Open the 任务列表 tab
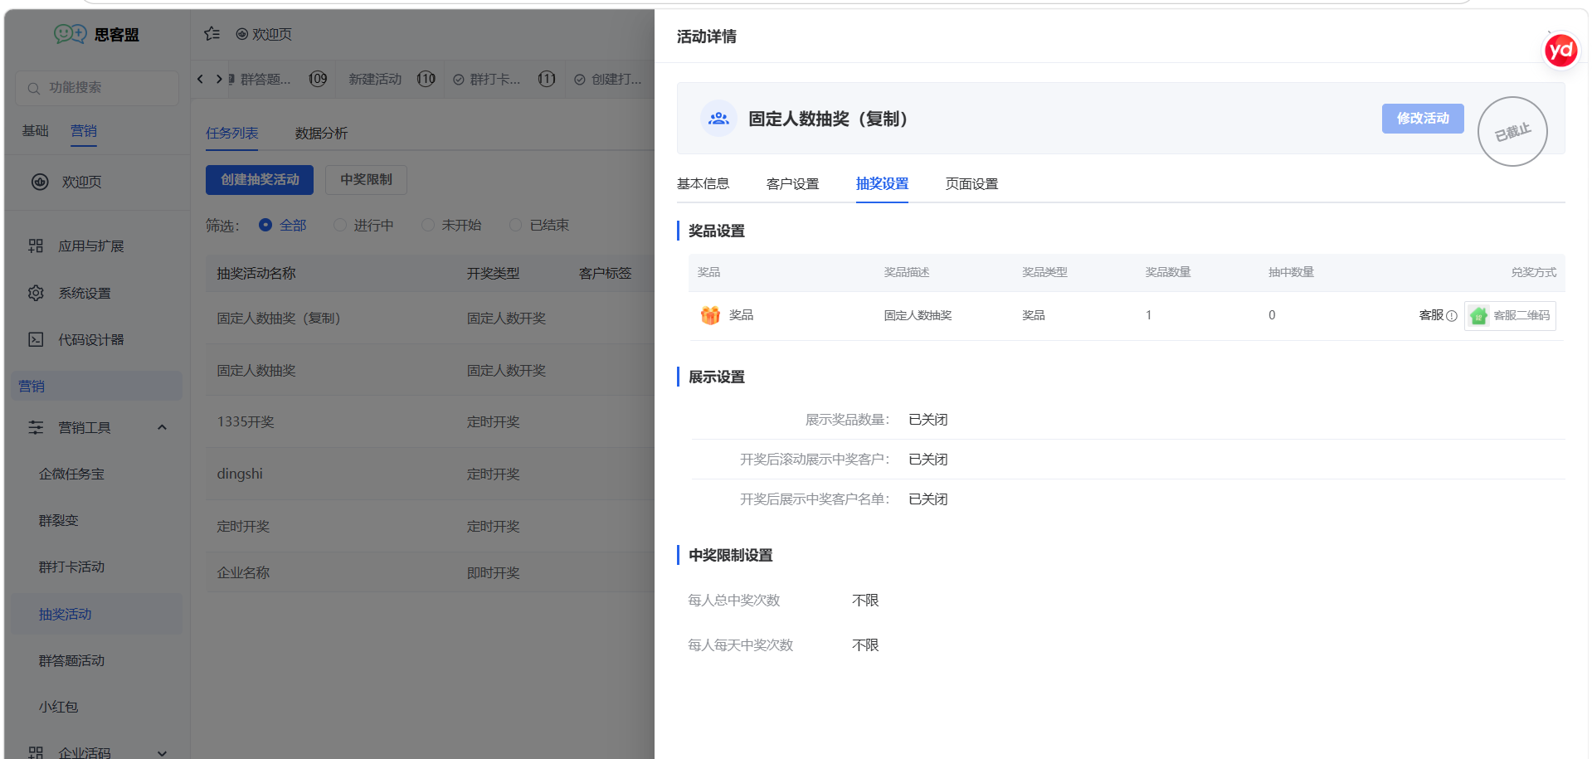This screenshot has height=759, width=1592. 232,133
